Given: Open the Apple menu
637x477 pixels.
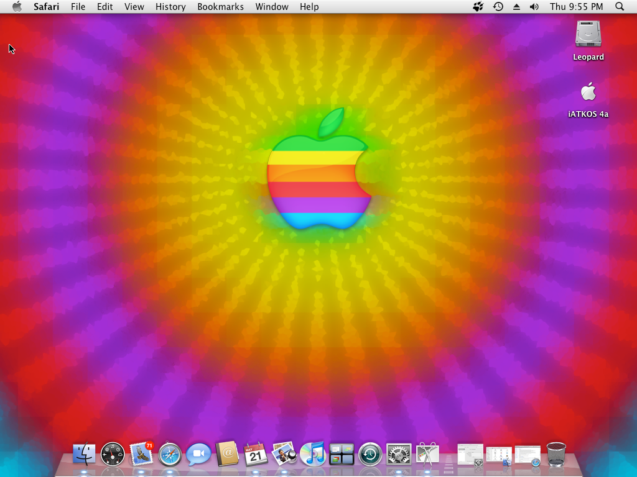Looking at the screenshot, I should click(x=17, y=6).
